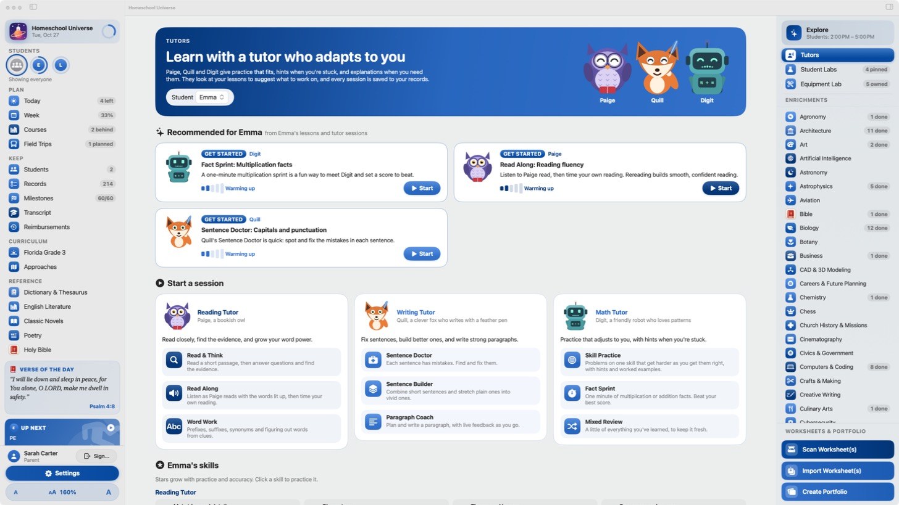Select the Astronomy enrichment
Image resolution: width=899 pixels, height=505 pixels.
837,172
